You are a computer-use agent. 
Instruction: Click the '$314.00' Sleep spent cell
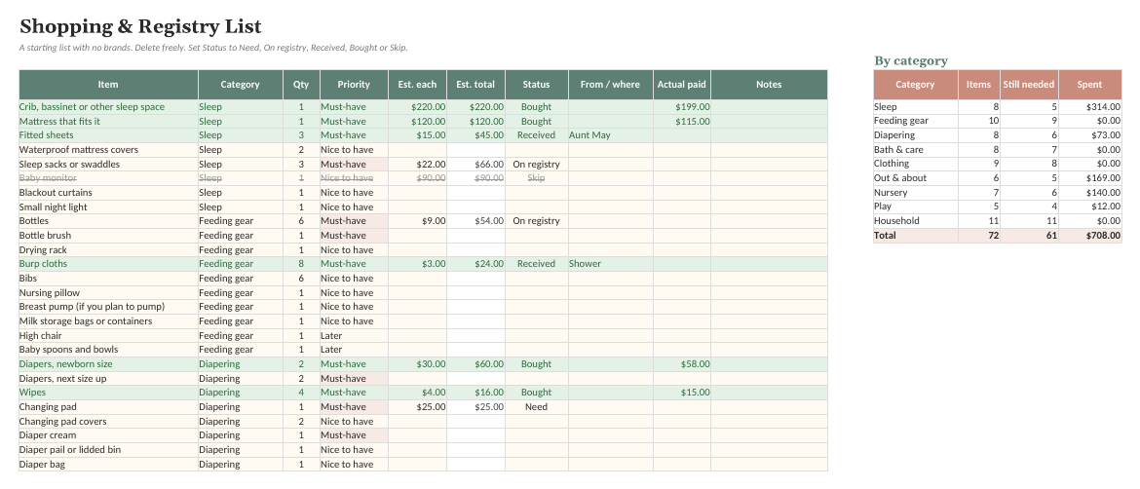coord(1090,107)
